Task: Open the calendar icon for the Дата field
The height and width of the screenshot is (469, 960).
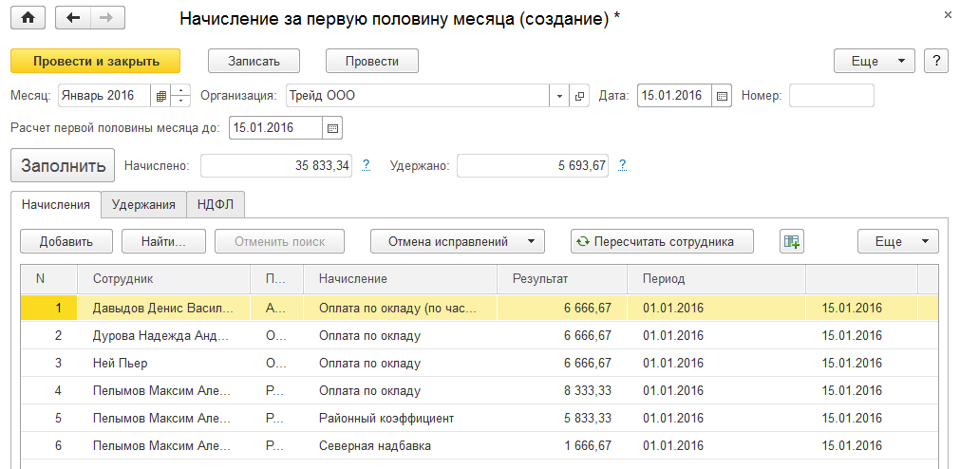Action: click(x=723, y=96)
